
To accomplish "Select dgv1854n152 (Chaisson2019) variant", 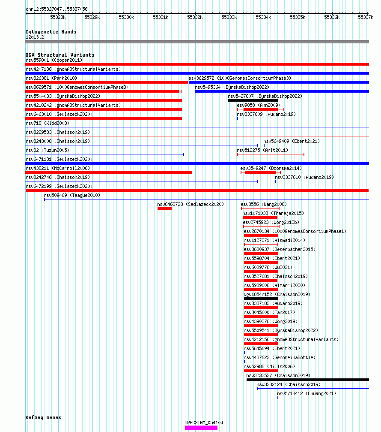I will click(277, 295).
